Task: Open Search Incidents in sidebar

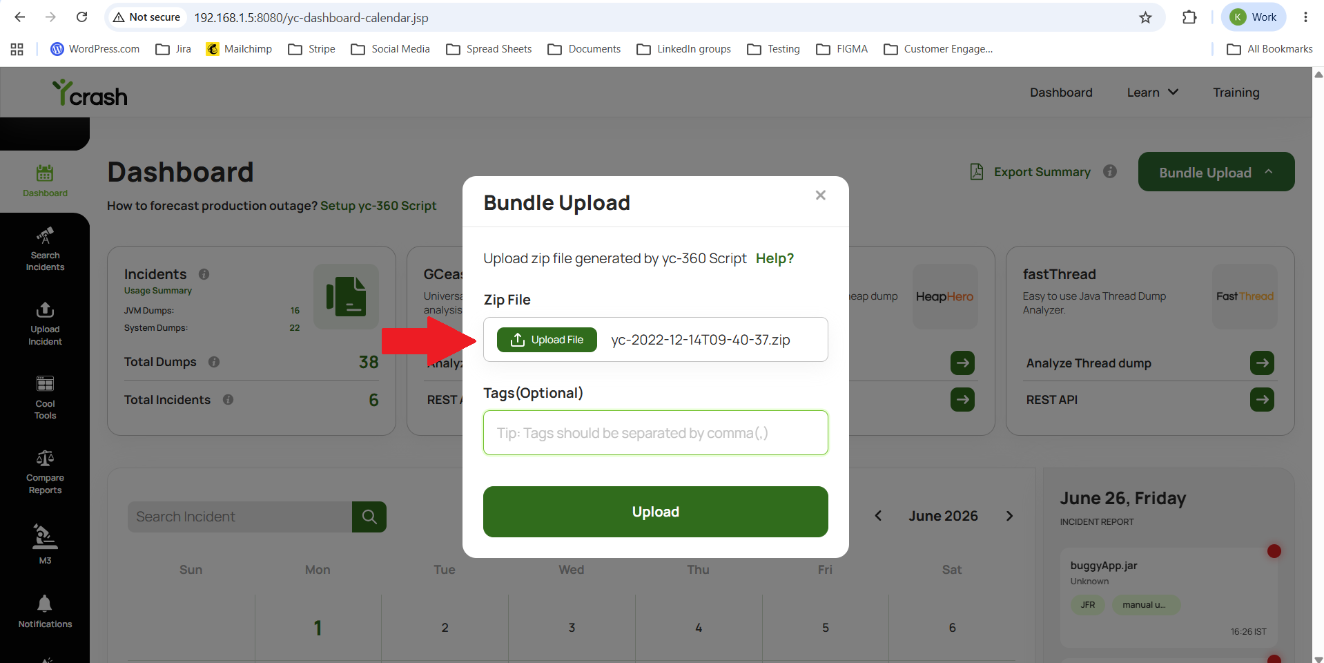Action: point(45,249)
